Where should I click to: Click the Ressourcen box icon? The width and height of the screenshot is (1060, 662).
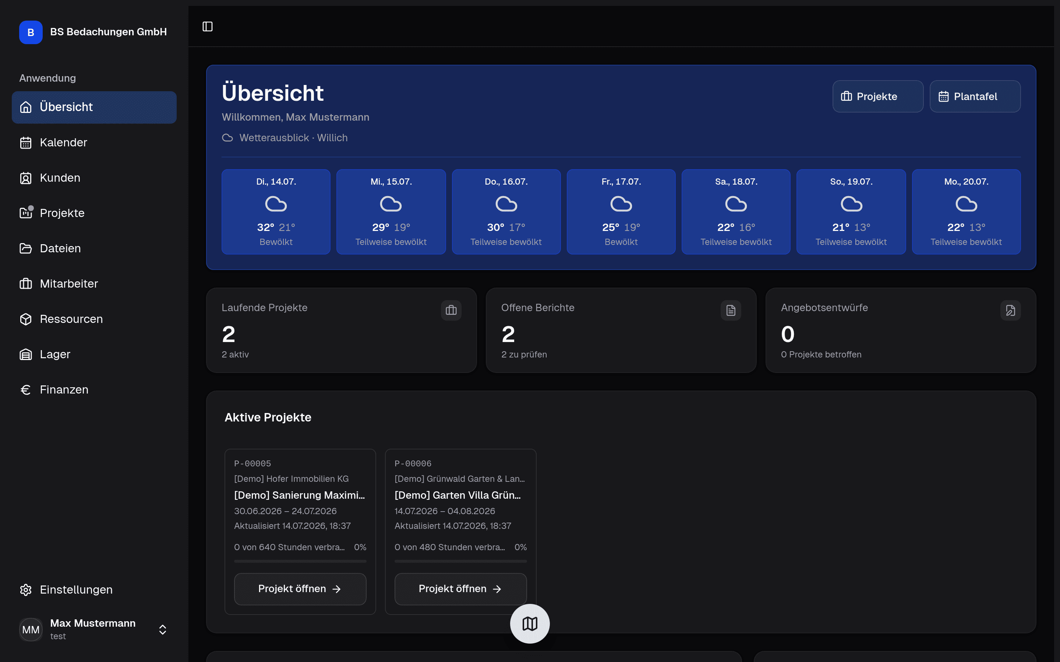pyautogui.click(x=26, y=319)
